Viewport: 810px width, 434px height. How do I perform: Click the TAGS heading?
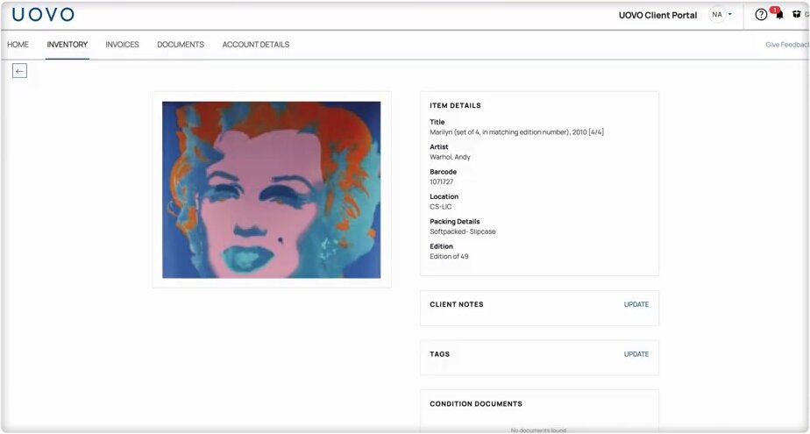pos(439,354)
